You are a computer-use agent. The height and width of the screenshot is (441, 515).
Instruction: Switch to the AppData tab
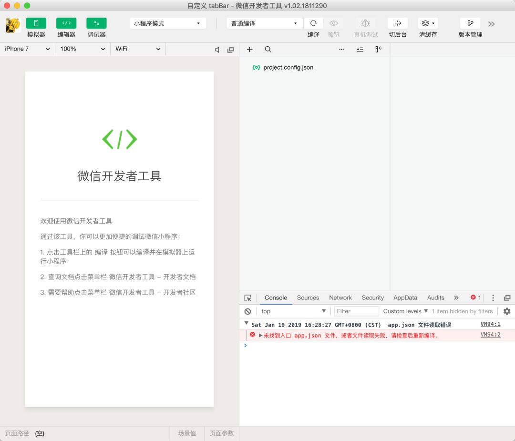point(405,297)
